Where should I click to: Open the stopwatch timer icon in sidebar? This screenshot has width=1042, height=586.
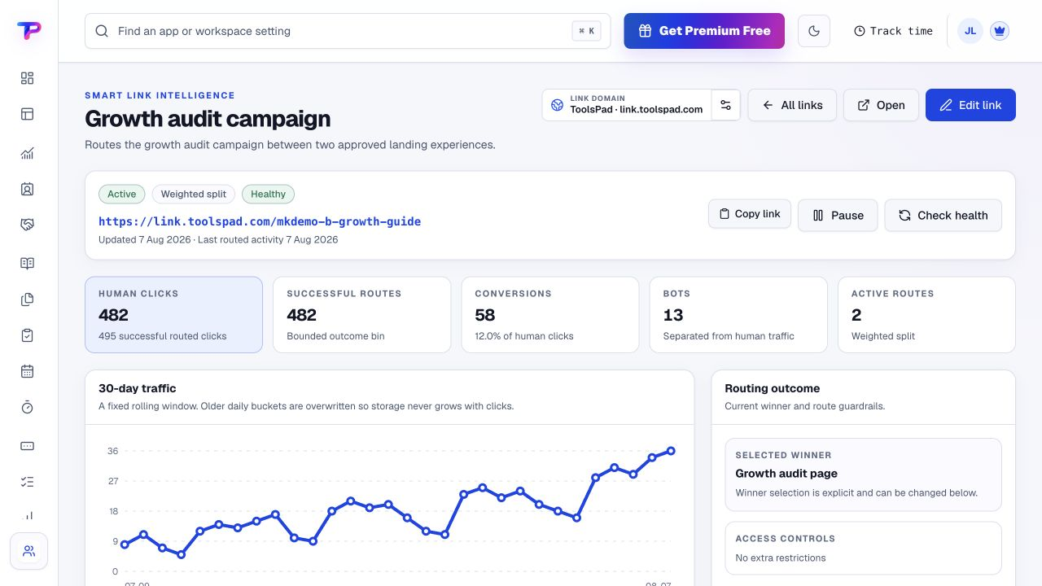pos(27,407)
